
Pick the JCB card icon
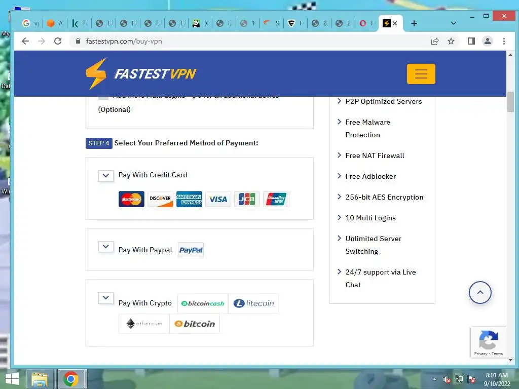pyautogui.click(x=247, y=199)
